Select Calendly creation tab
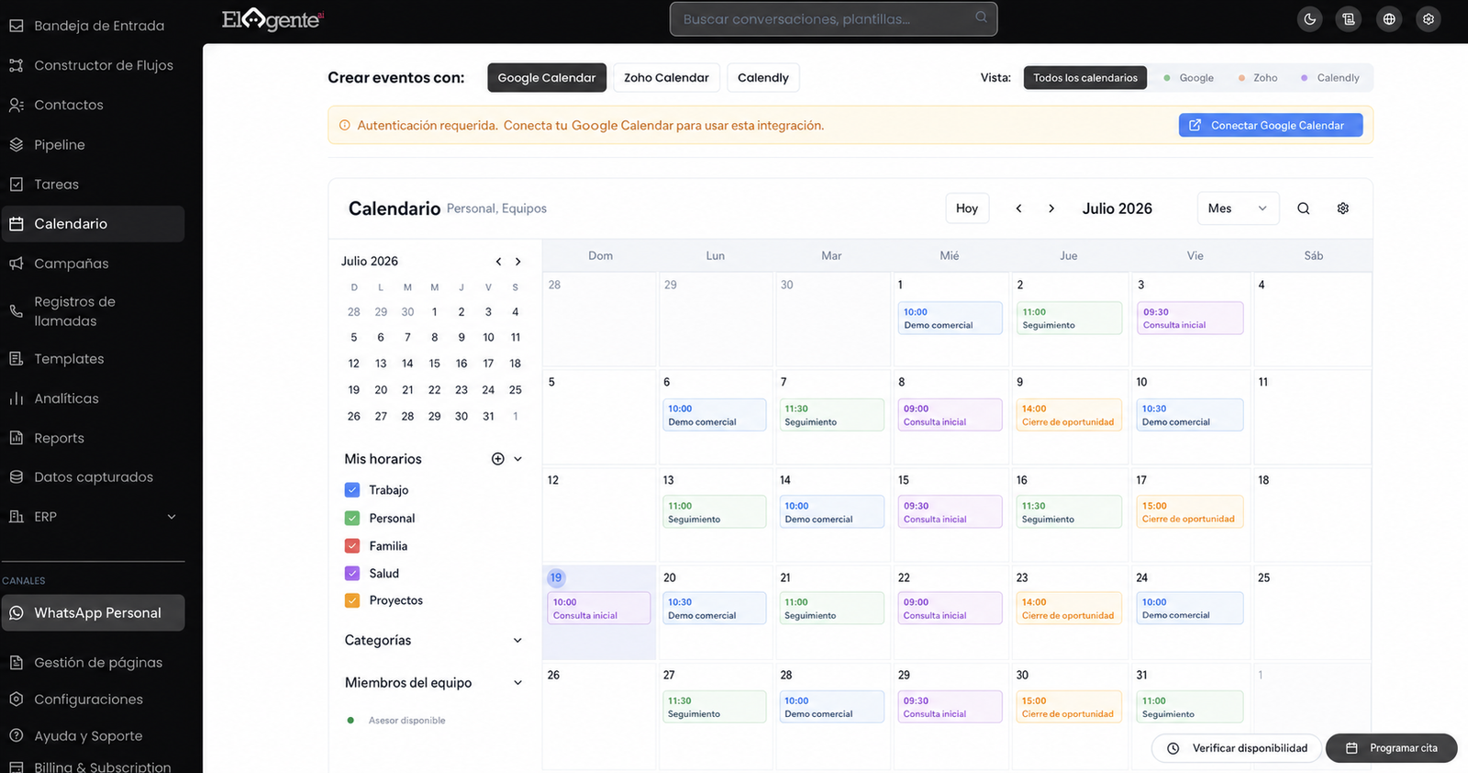 click(763, 78)
